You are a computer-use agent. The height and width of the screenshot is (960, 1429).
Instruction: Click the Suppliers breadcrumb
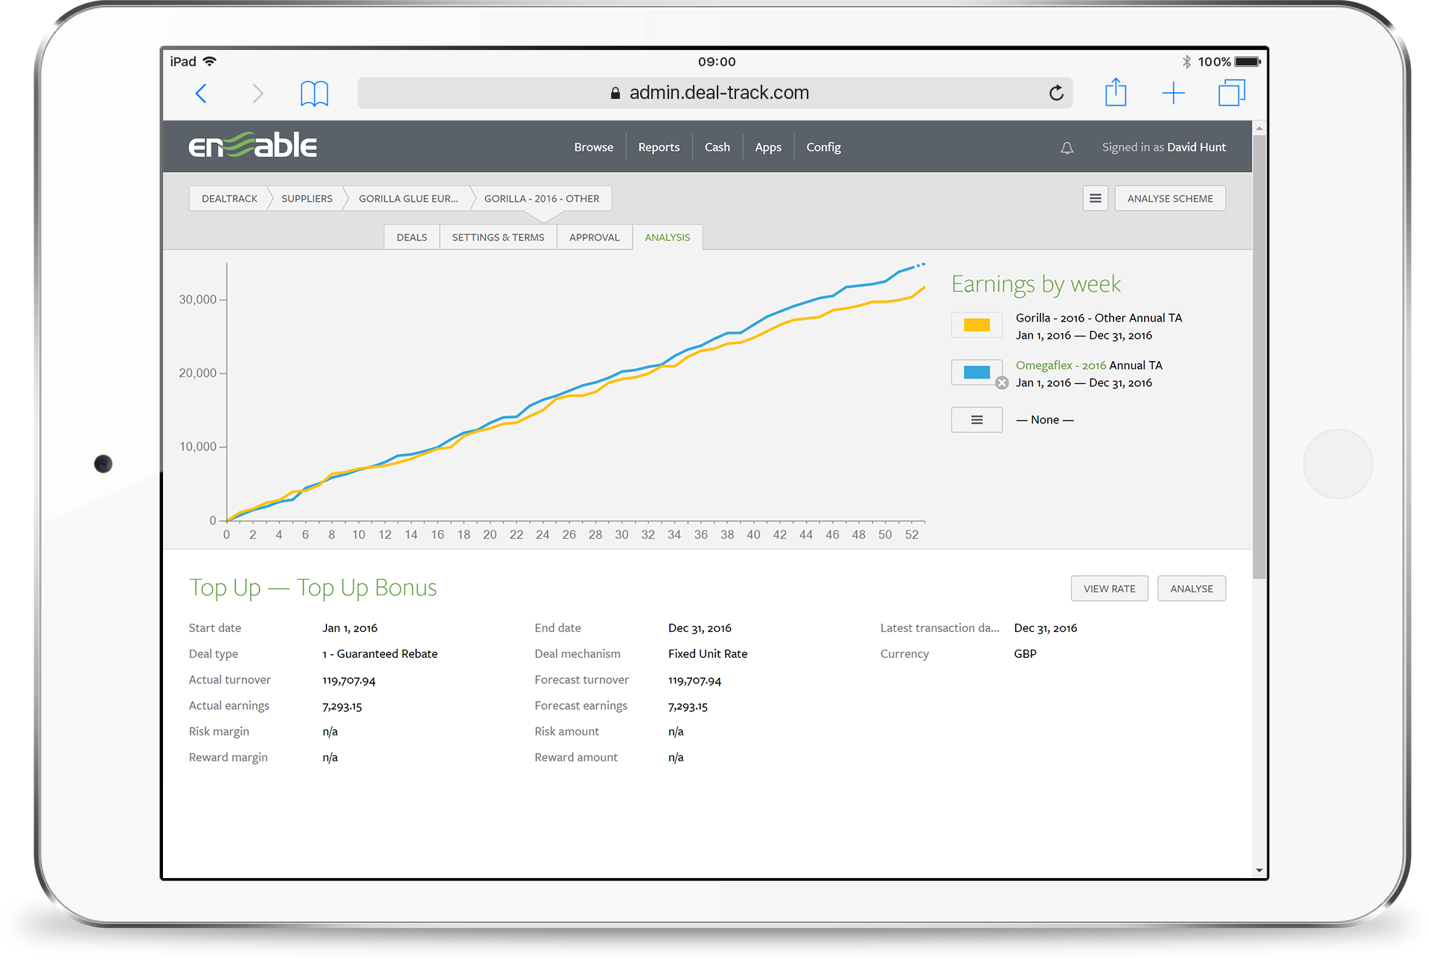coord(307,199)
